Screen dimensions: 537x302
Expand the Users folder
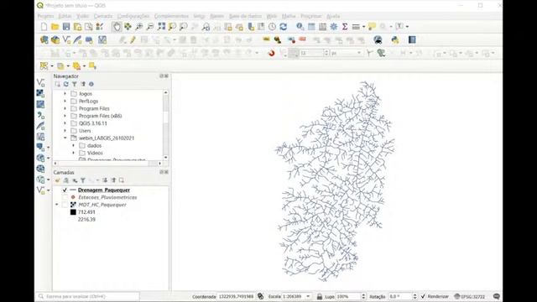click(65, 131)
